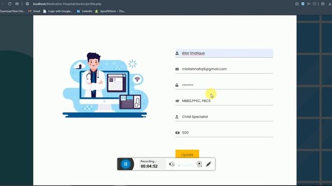This screenshot has height=186, width=332.
Task: Click the masked password field
Action: coord(224,85)
